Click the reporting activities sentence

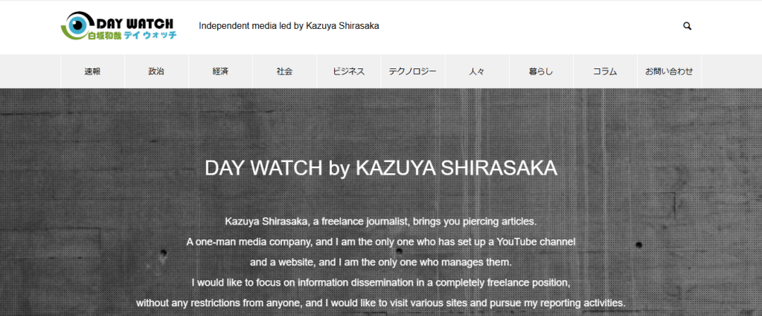point(381,303)
